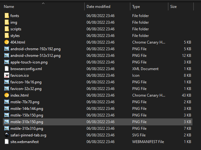Click the 404.html Chrome Canary icon
Image resolution: width=201 pixels, height=150 pixels.
[7, 42]
